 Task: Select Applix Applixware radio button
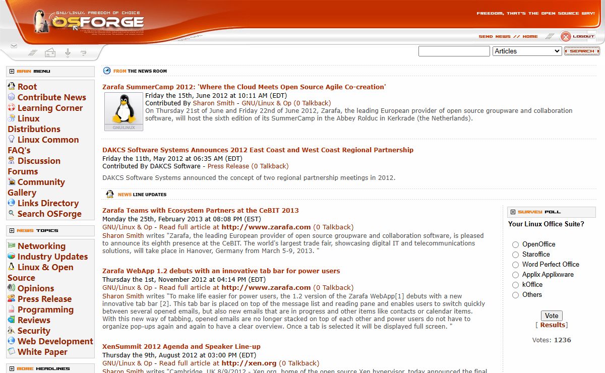[515, 275]
